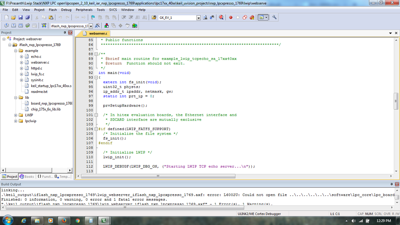Viewport: 400px width, 225px height.
Task: Open Configuration with the wrench icon
Action: (x=274, y=17)
